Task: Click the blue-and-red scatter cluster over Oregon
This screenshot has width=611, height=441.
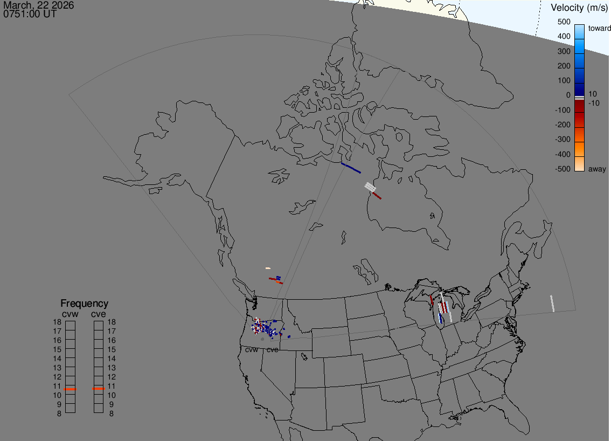Action: pyautogui.click(x=267, y=328)
